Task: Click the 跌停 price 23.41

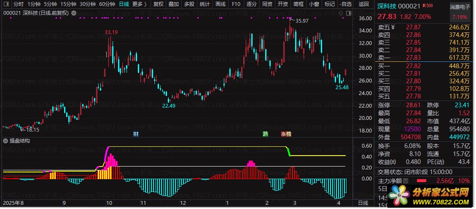Action: click(462, 106)
